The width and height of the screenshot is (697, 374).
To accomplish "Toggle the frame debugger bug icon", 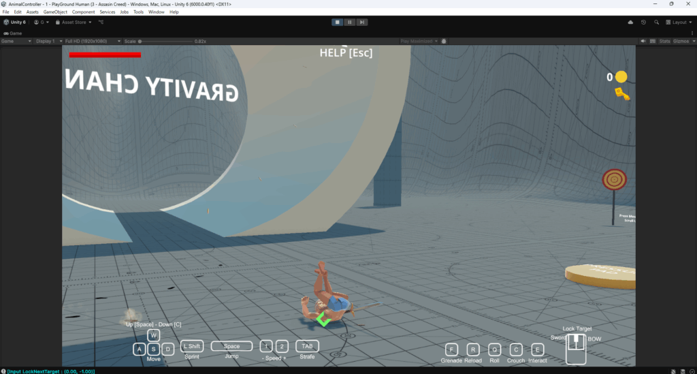I will 444,42.
